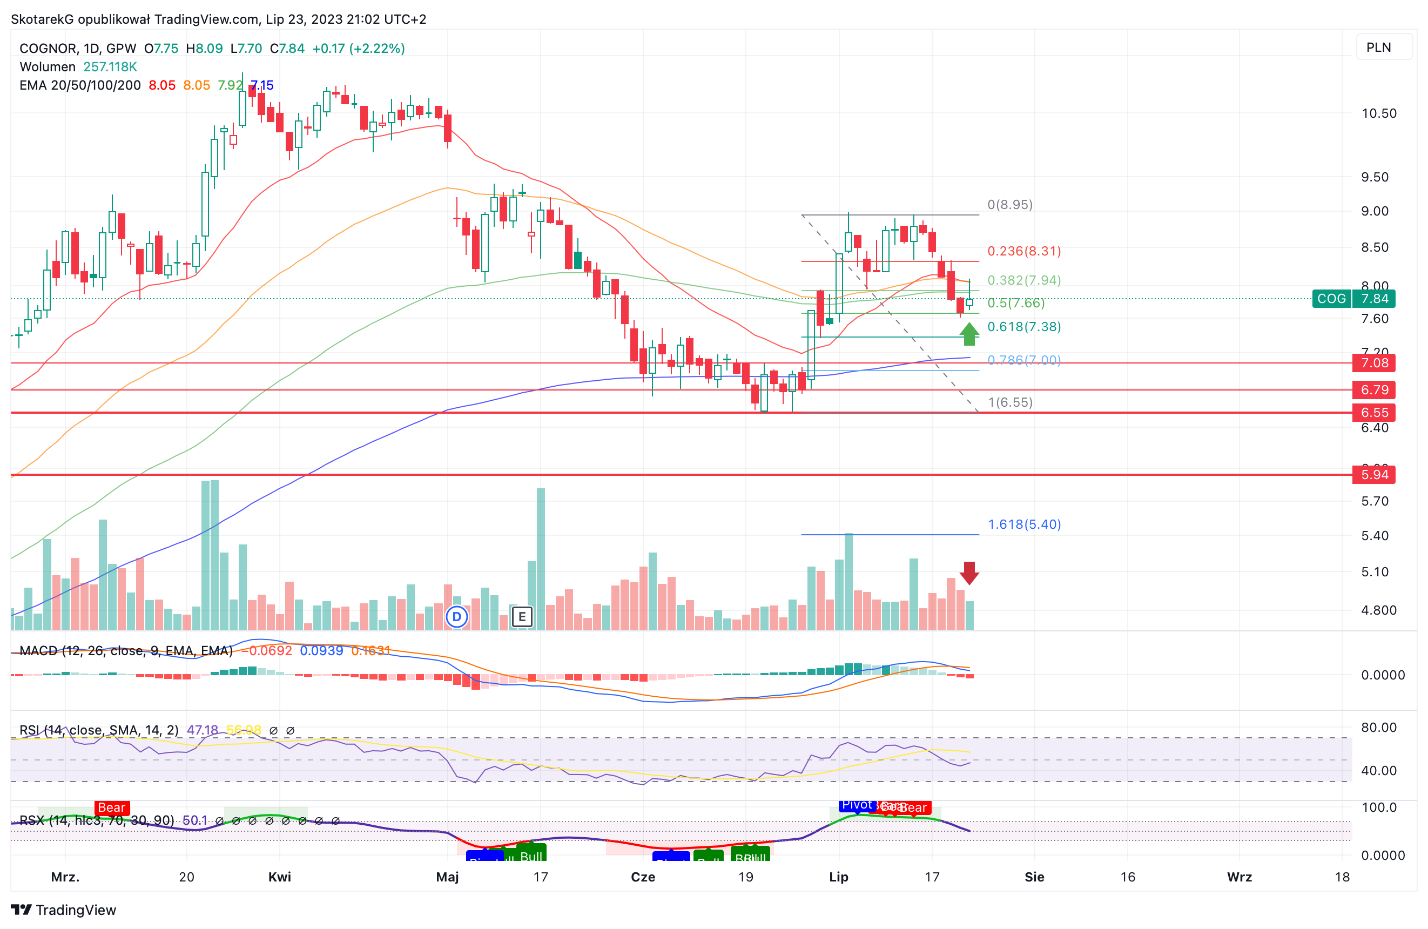Viewport: 1428px width, 929px height.
Task: Click the Fibonacci 0.5(7.66) level label
Action: (1016, 303)
